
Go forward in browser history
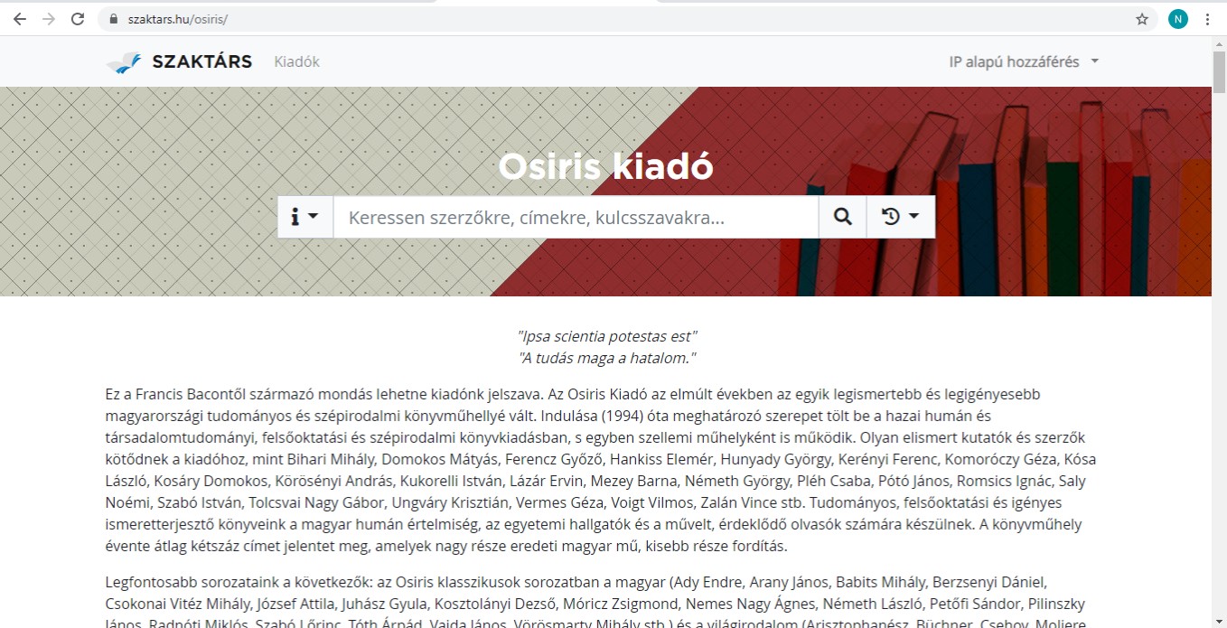49,19
